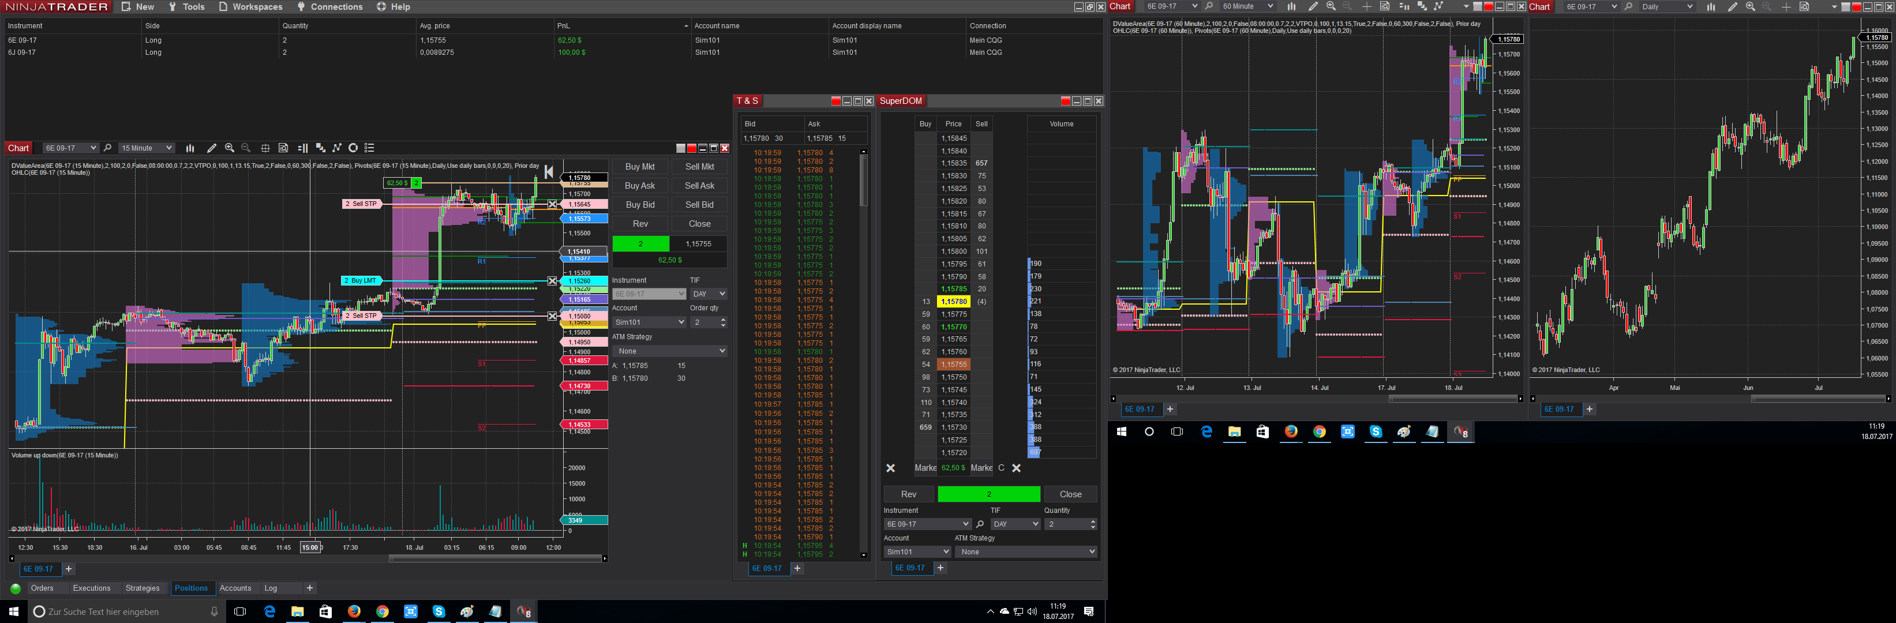This screenshot has height=623, width=1896.
Task: Open Skype from the left taskbar
Action: coord(439,611)
